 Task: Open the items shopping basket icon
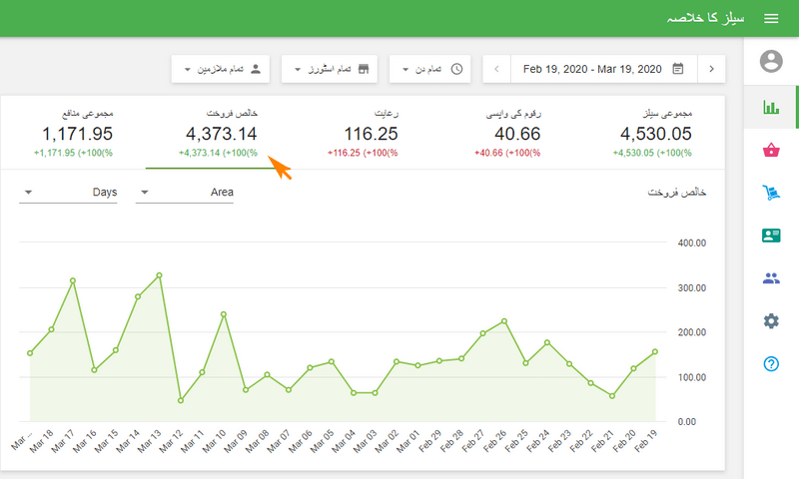[771, 151]
